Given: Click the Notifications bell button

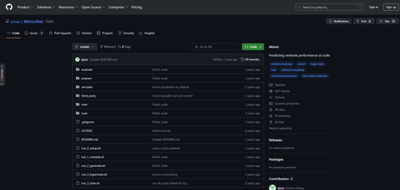Looking at the screenshot, I should click(339, 21).
